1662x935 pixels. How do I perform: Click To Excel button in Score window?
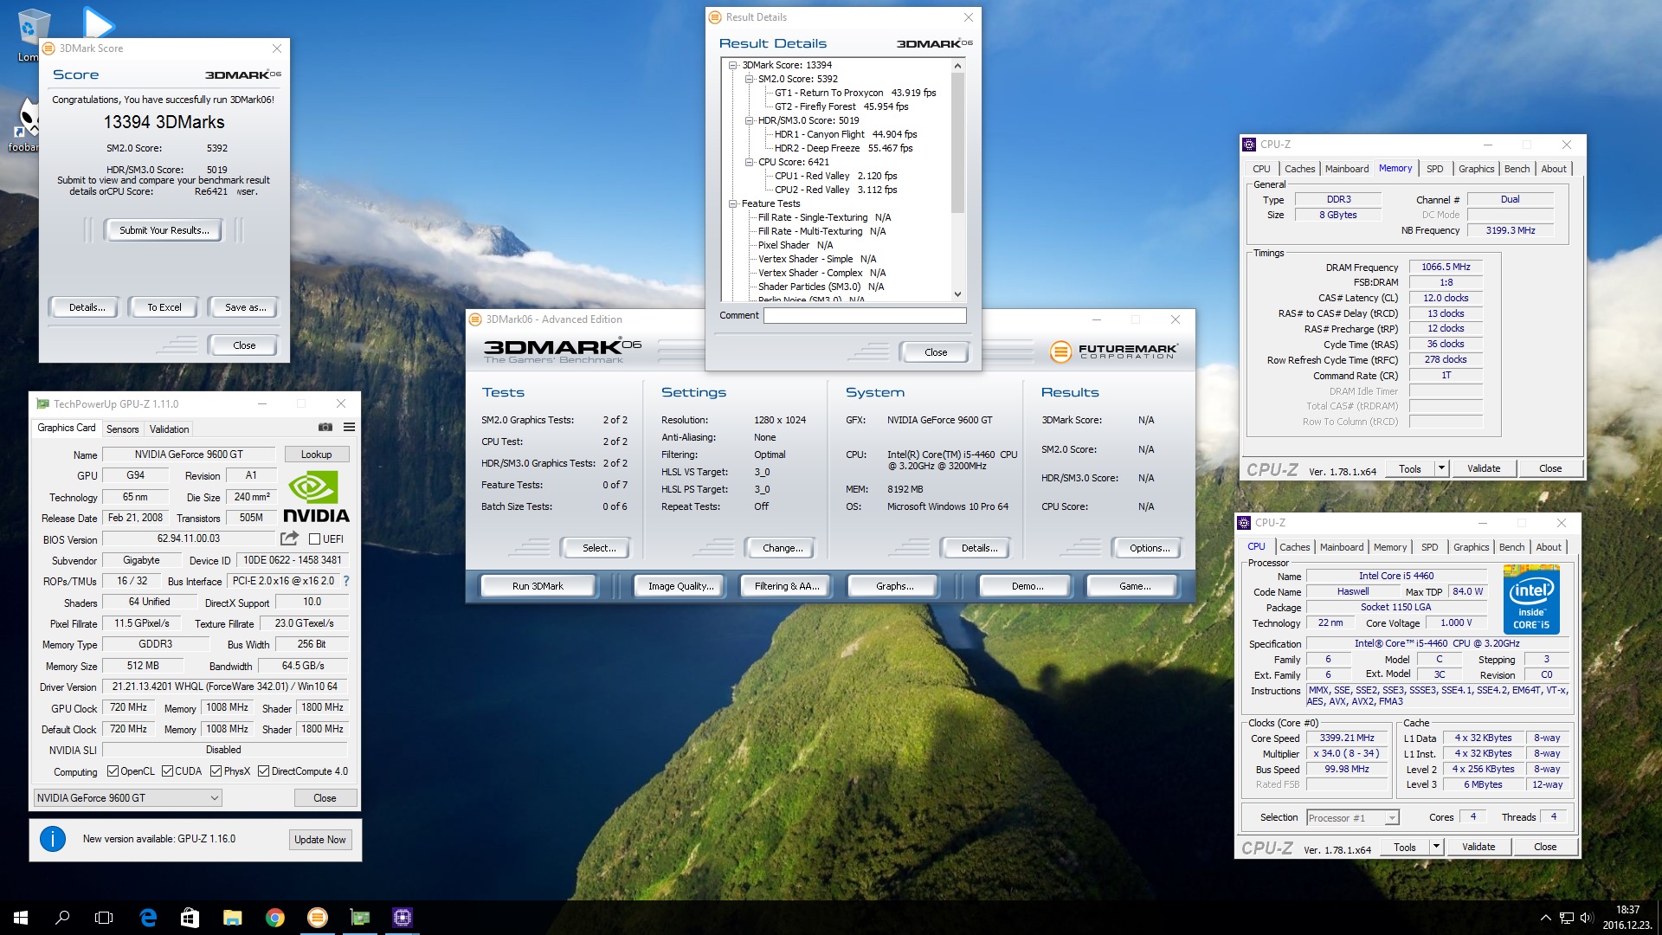point(164,307)
